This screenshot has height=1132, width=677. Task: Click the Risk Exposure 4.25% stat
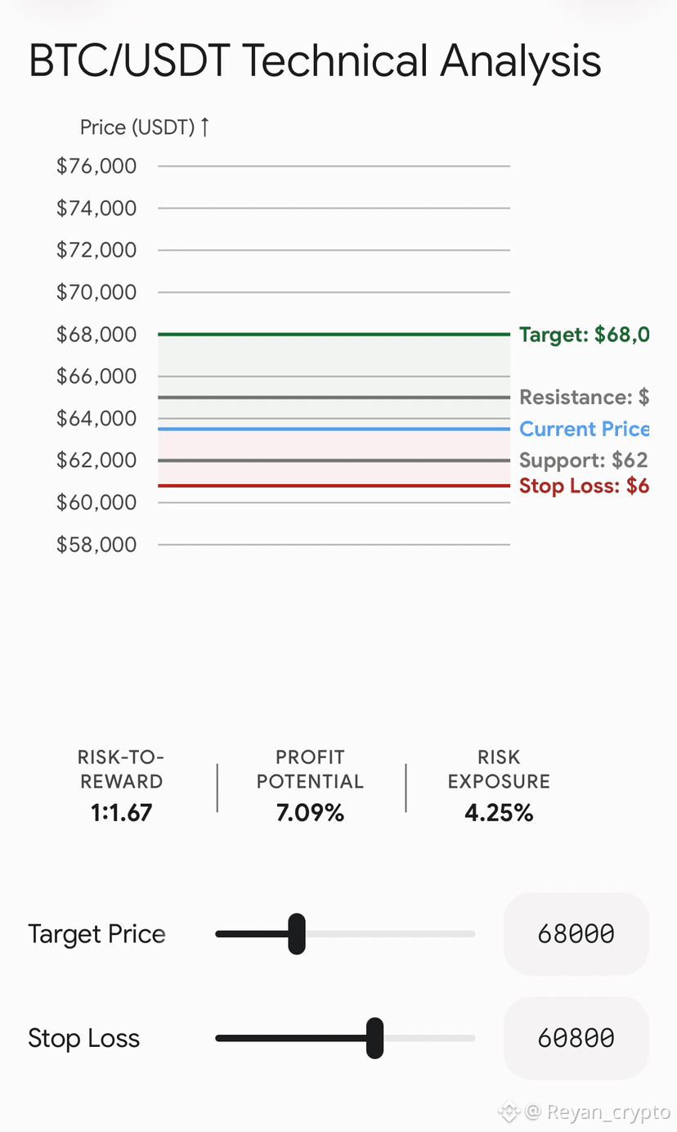(x=499, y=784)
